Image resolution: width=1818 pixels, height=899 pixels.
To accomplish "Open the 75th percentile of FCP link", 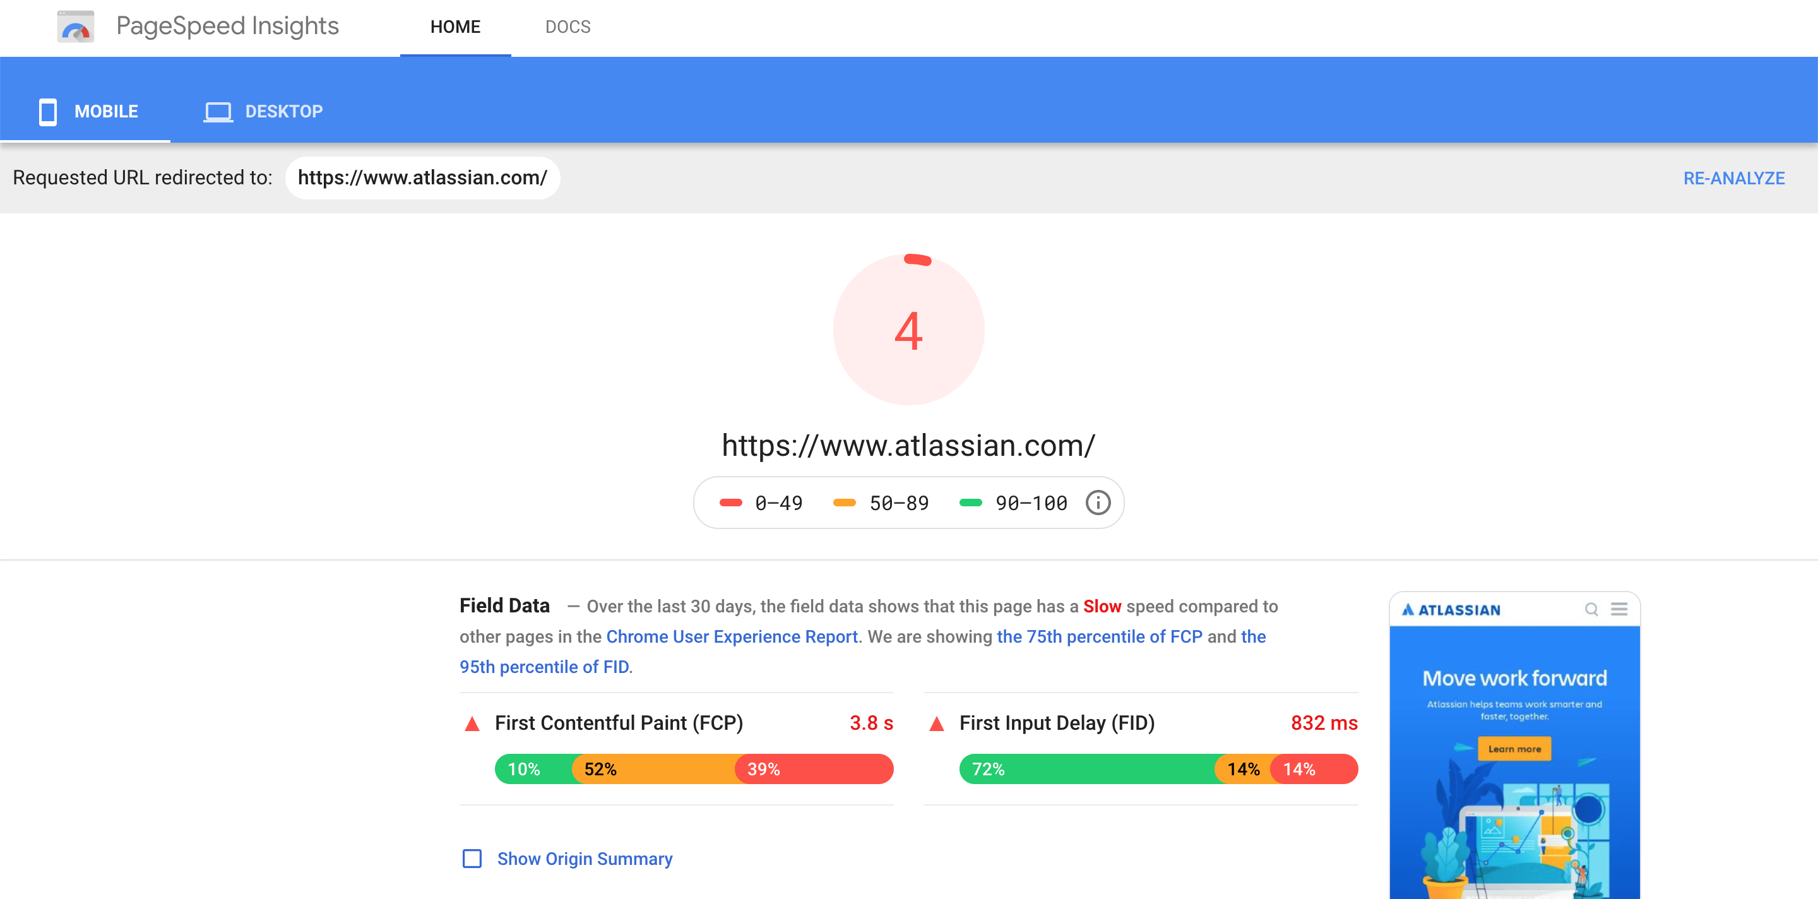I will (x=1099, y=636).
